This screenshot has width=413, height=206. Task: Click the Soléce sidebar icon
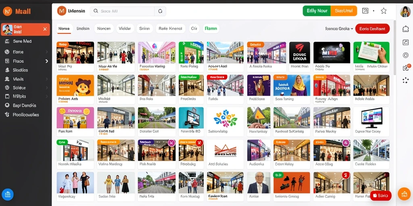[7, 88]
